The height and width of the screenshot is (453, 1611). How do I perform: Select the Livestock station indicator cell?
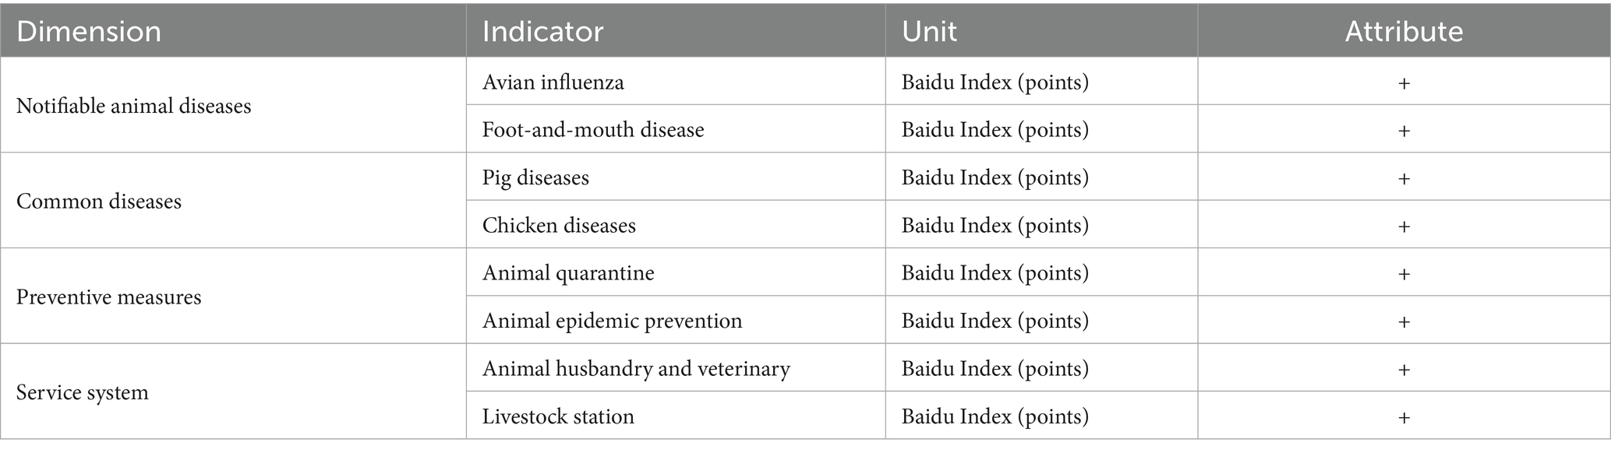558,416
